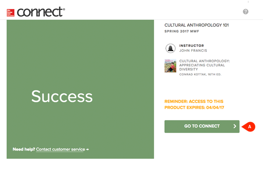Click the Need help? text

pyautogui.click(x=24, y=150)
